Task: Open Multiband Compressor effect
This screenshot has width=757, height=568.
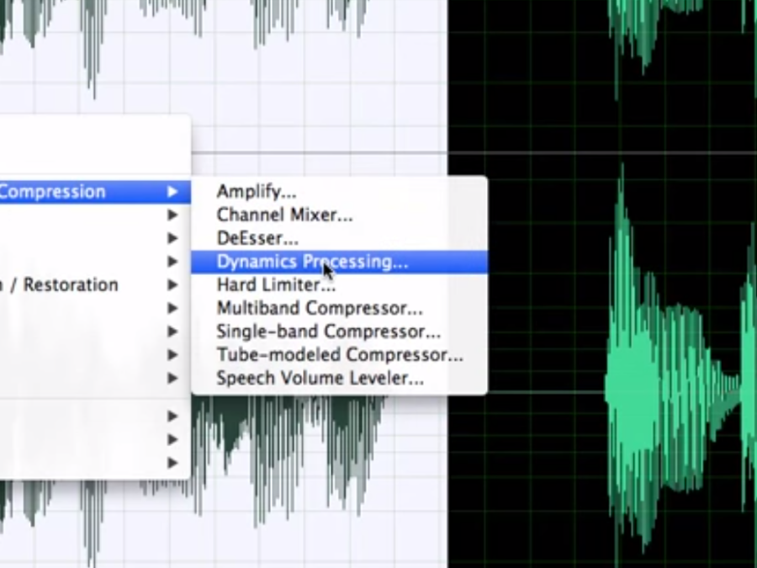Action: coord(319,309)
